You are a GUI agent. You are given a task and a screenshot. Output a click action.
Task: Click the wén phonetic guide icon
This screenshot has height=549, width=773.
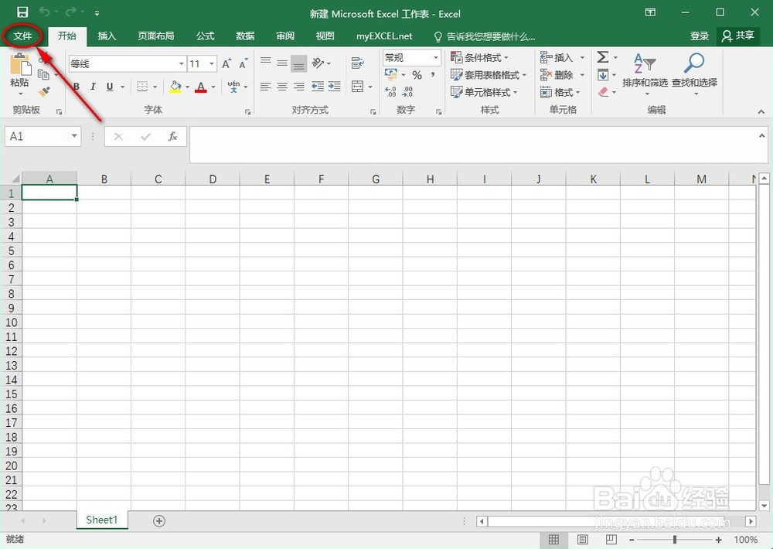(233, 87)
